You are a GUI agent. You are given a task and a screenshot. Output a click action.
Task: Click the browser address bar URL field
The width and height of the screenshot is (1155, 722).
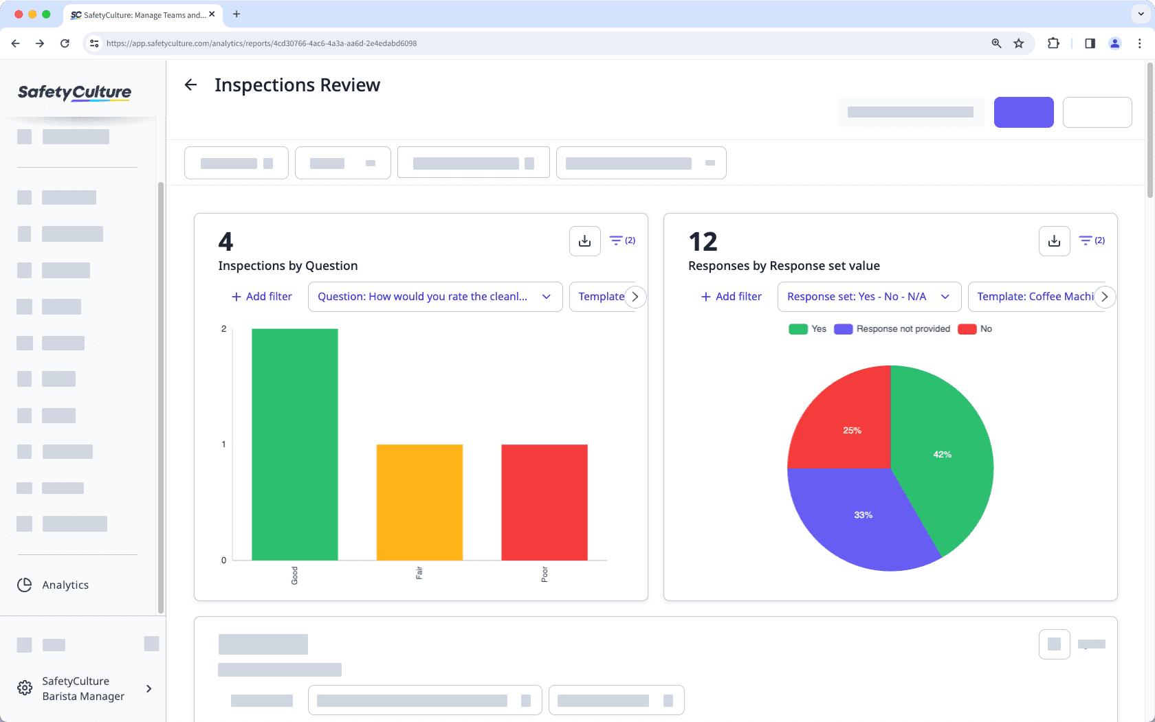click(261, 43)
